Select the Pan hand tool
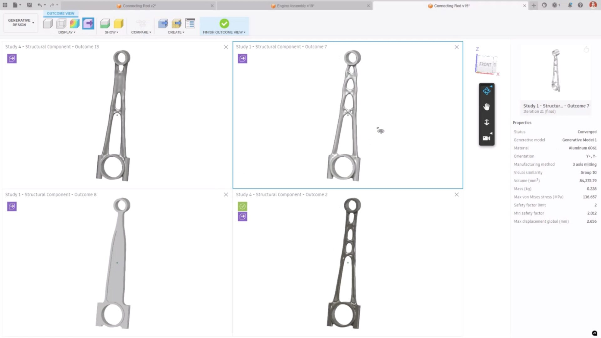The width and height of the screenshot is (601, 338). tap(486, 107)
